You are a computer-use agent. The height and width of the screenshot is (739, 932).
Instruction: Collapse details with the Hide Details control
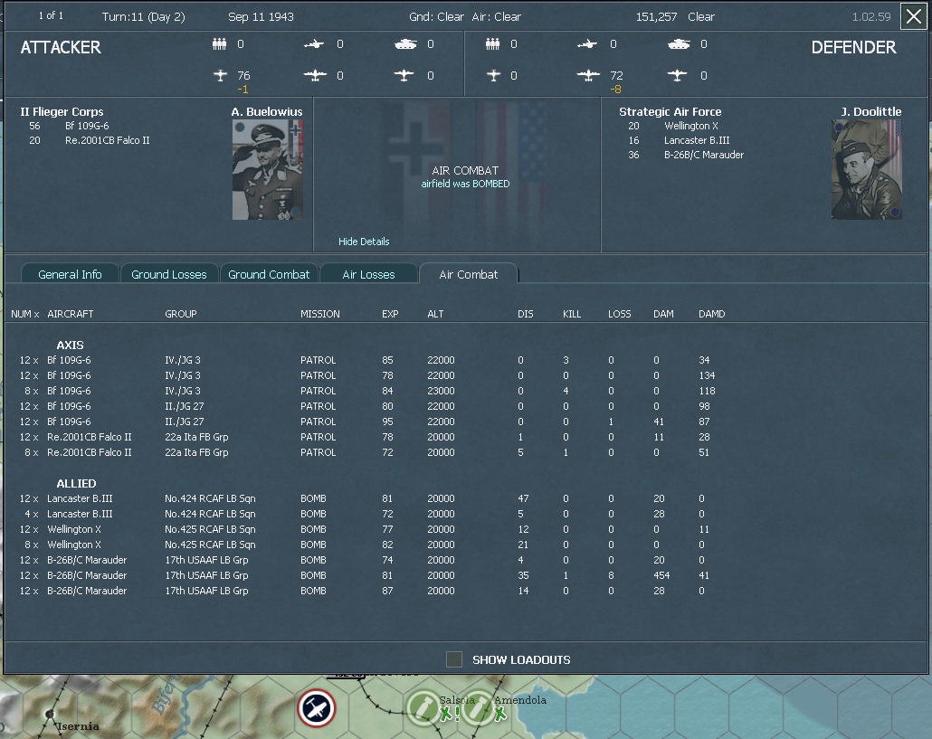point(363,242)
